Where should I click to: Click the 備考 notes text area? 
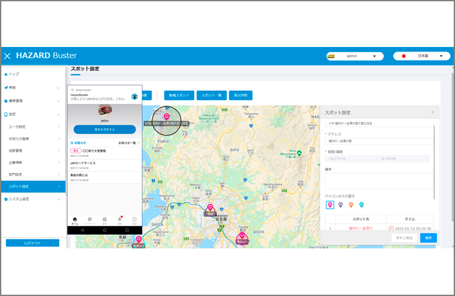pyautogui.click(x=379, y=181)
